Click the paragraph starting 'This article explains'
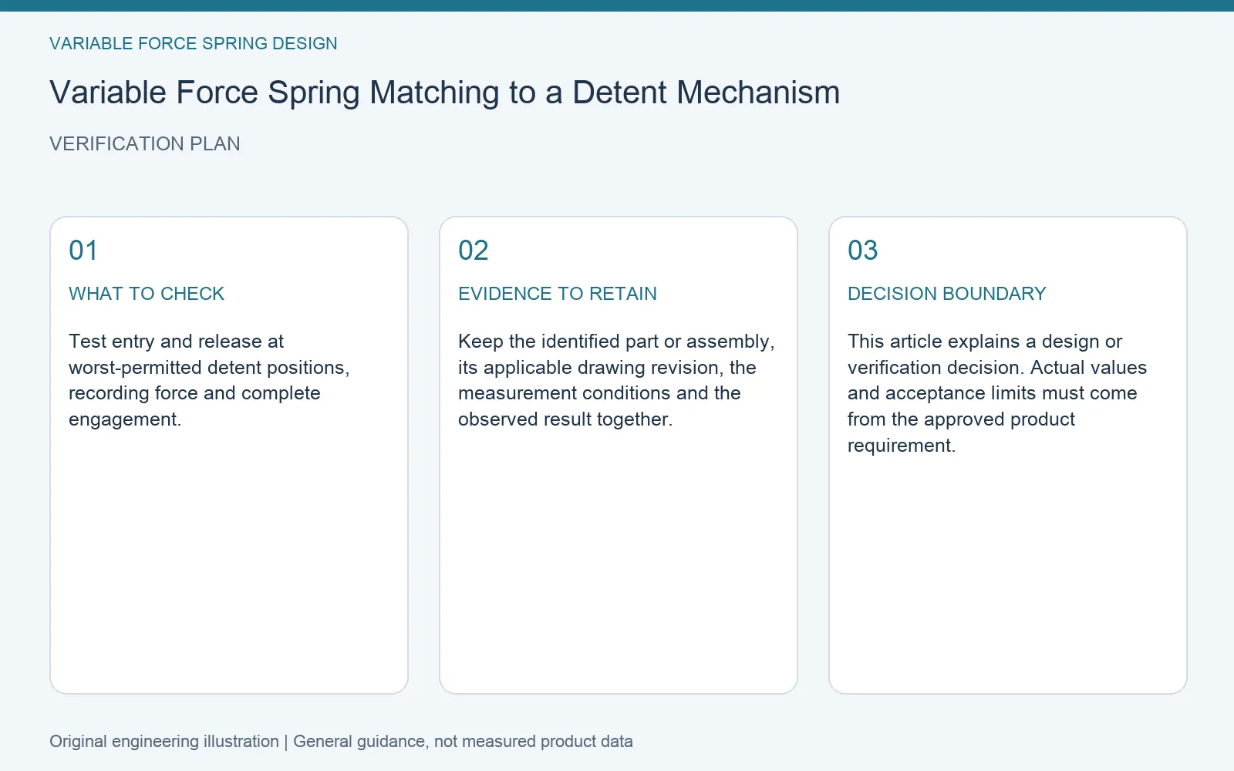This screenshot has height=771, width=1234. [997, 393]
